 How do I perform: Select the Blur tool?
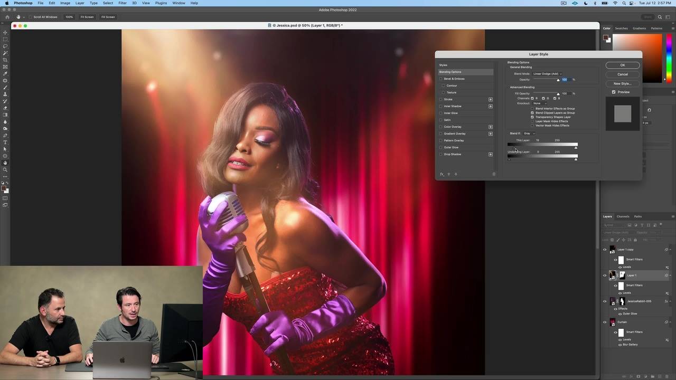(x=5, y=122)
